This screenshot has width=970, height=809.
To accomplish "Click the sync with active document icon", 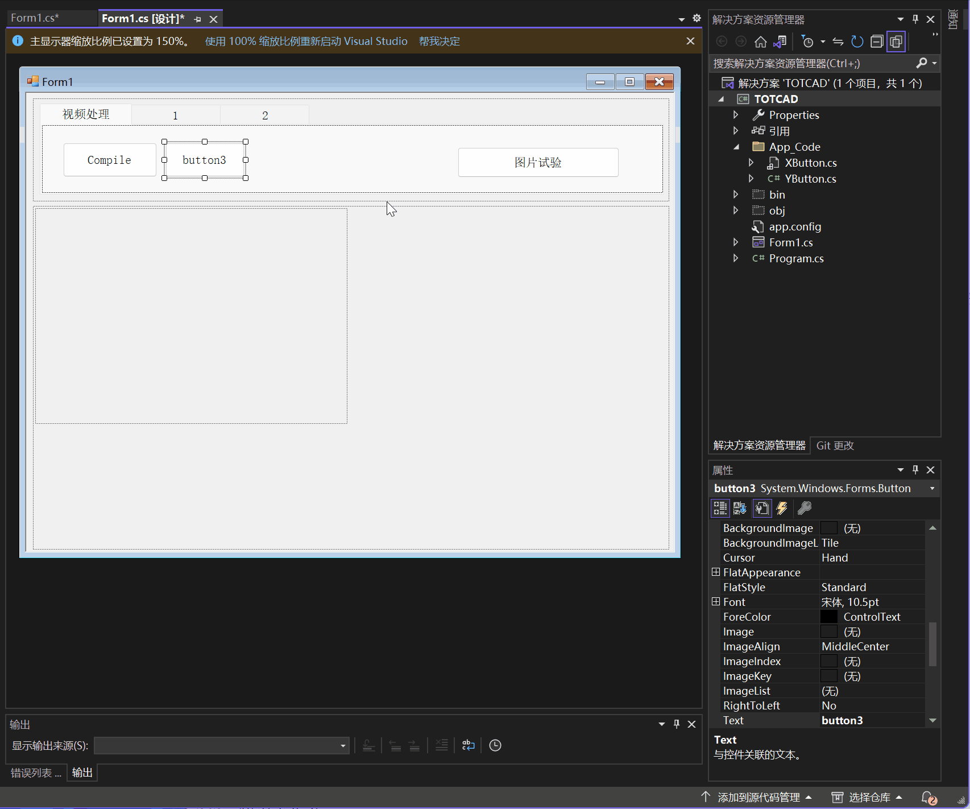I will [838, 42].
